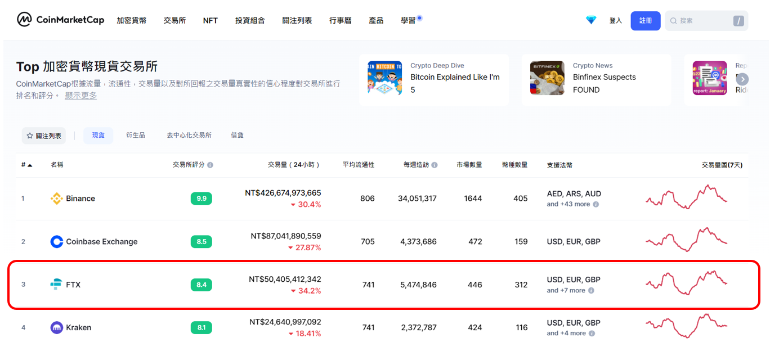
Task: Click the slash shortcut key icon
Action: (738, 21)
